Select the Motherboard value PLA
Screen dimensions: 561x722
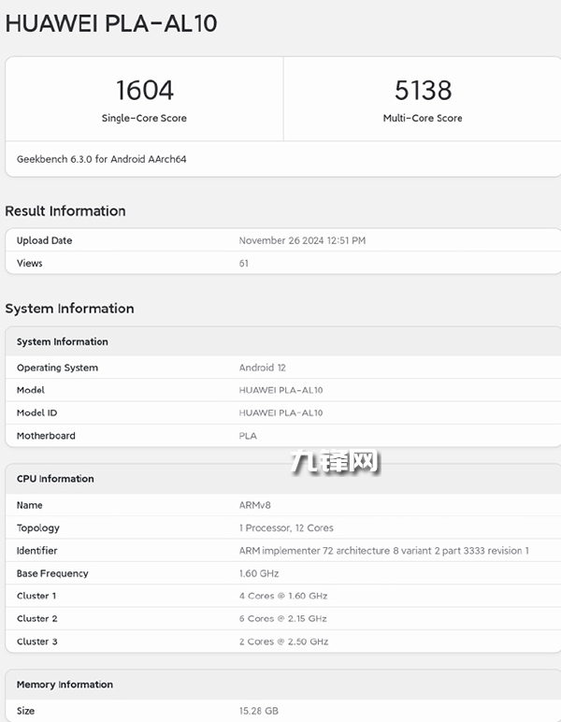coord(248,436)
